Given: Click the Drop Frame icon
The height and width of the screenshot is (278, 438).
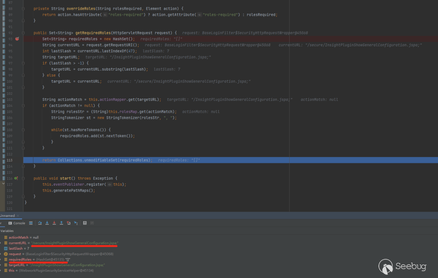Looking at the screenshot, I should (69, 223).
